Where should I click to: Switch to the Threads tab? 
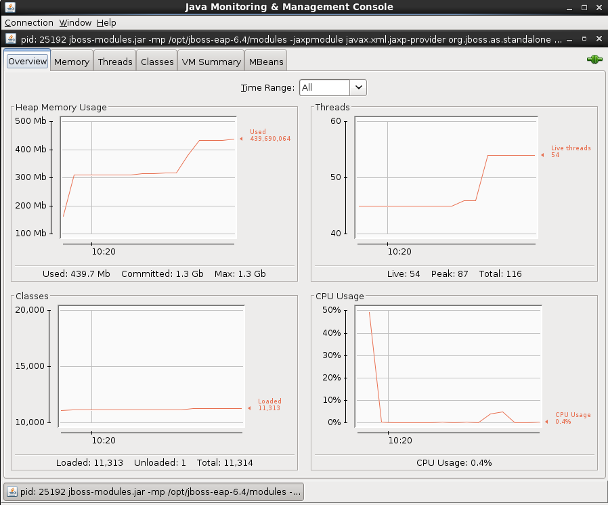(x=115, y=62)
